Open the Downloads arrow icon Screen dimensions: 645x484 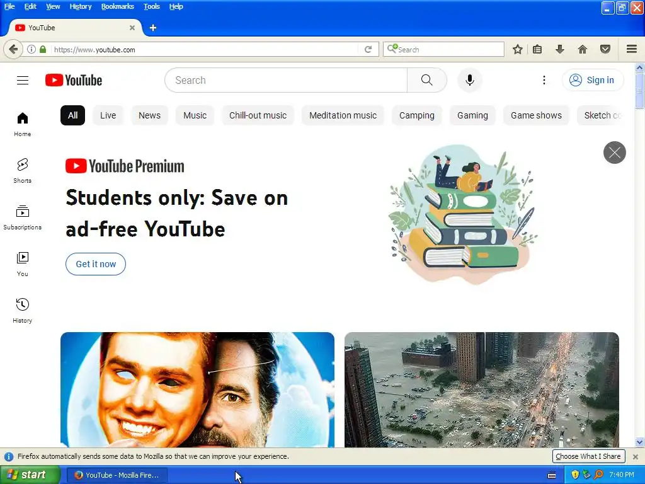(x=559, y=49)
